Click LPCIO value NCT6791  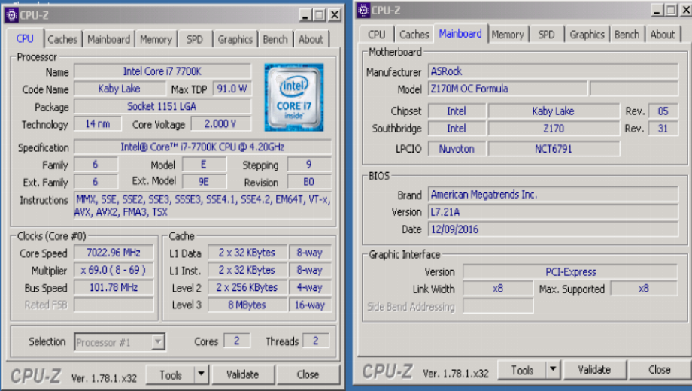(554, 149)
